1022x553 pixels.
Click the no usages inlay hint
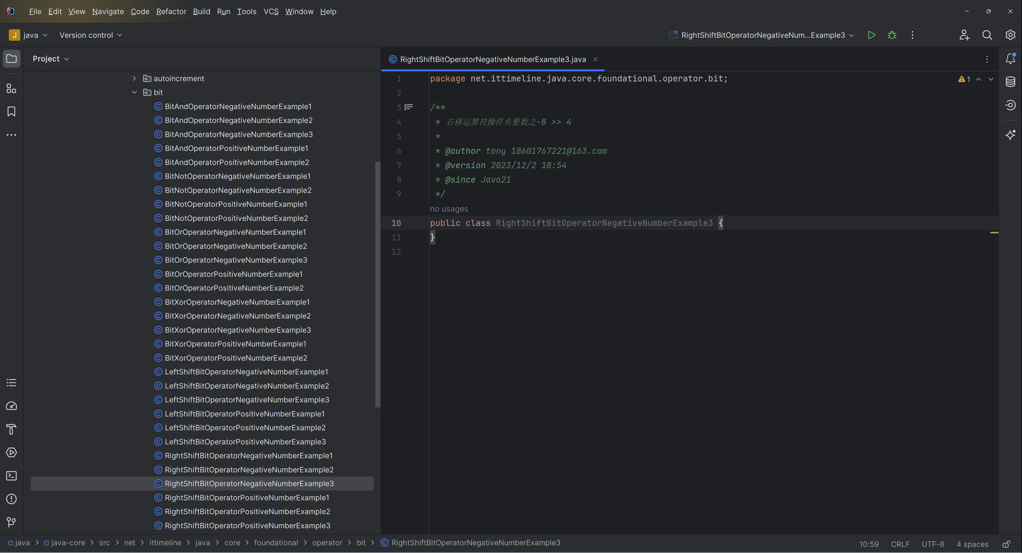[x=449, y=209]
